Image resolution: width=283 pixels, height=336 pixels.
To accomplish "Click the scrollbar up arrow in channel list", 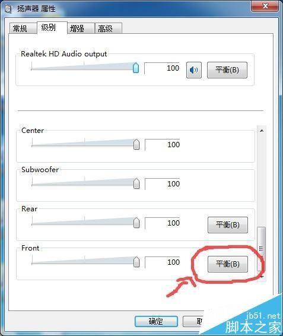I will coord(262,131).
